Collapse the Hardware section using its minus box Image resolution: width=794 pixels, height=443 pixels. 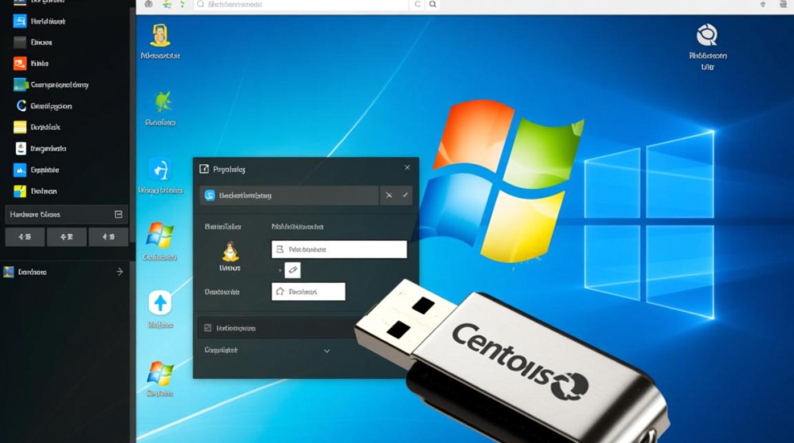point(118,214)
